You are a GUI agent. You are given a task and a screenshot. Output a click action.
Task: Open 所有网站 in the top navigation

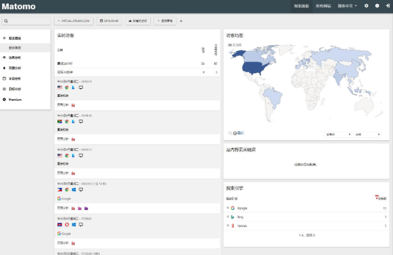pyautogui.click(x=323, y=6)
